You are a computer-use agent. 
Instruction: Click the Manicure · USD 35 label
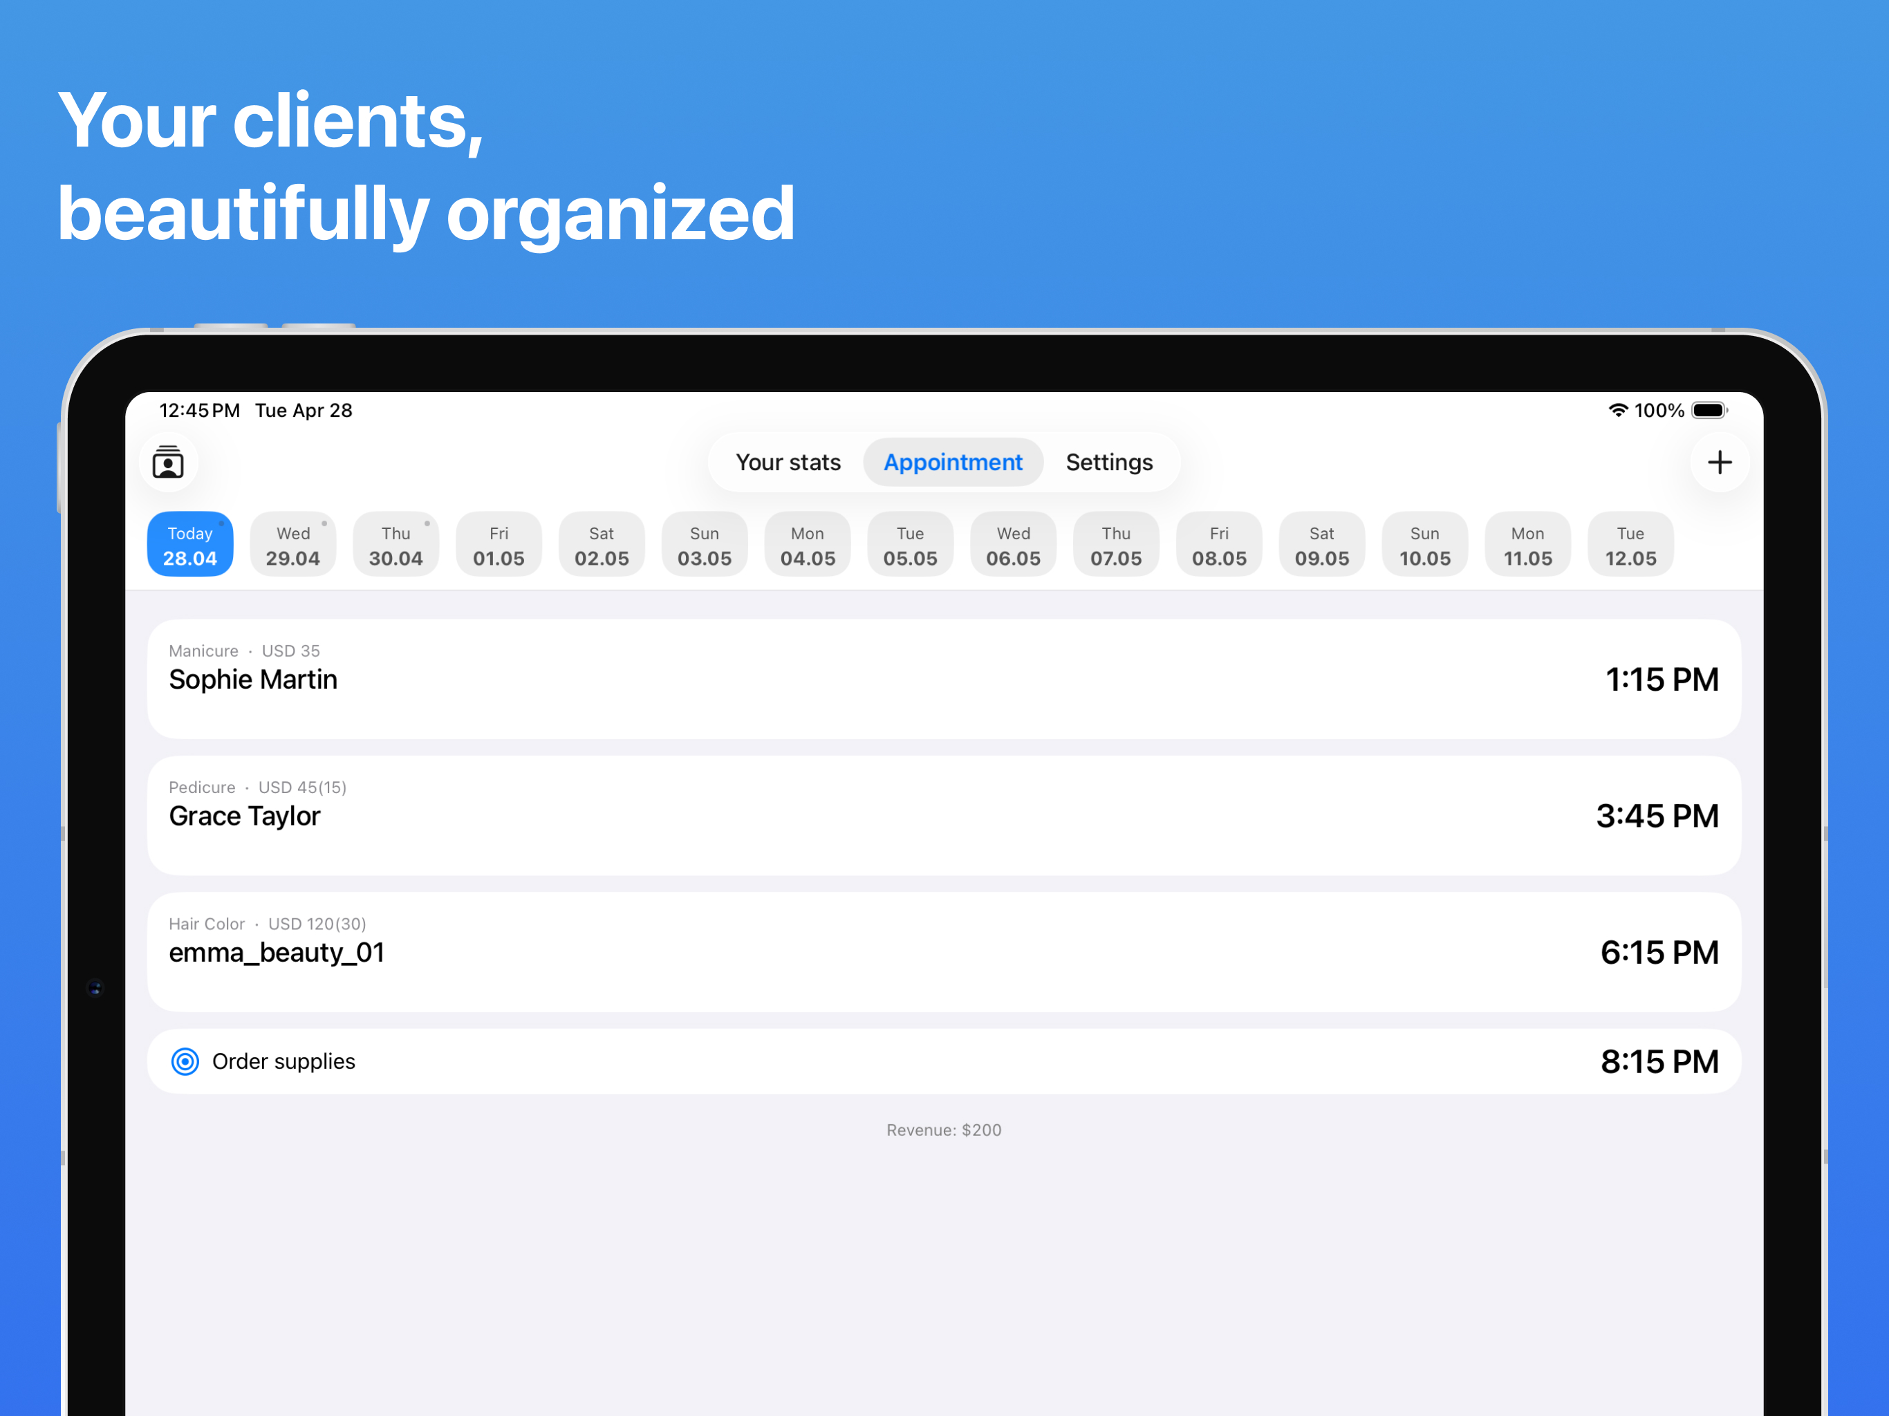pos(244,651)
